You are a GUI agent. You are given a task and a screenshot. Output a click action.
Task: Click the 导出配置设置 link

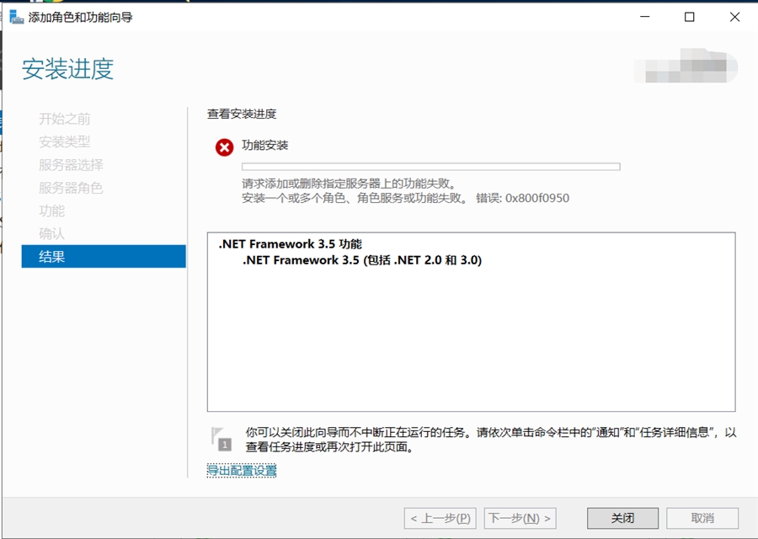click(x=242, y=470)
